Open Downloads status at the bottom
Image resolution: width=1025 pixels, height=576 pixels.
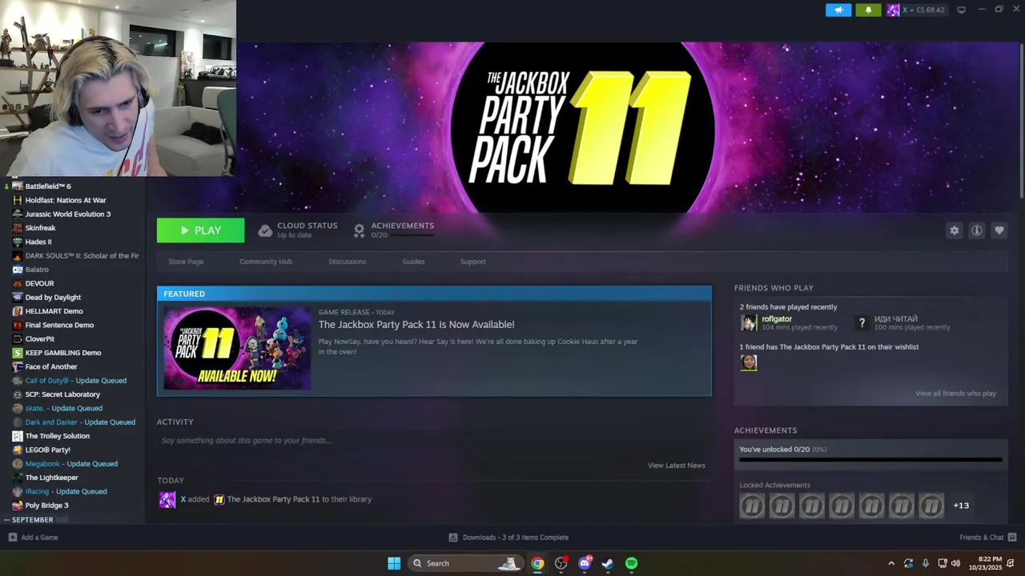coord(508,538)
